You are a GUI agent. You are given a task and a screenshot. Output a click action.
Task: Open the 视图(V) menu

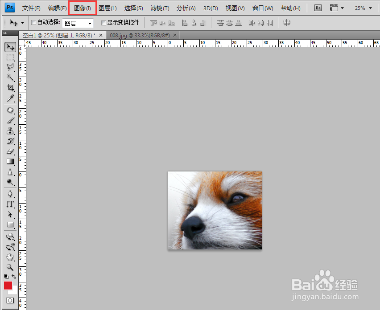point(235,8)
